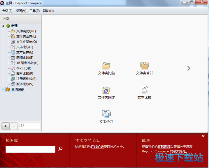This screenshot has width=209, height=168.
Task: Launch 文件夹同步 icon in home view
Action: 106,93
